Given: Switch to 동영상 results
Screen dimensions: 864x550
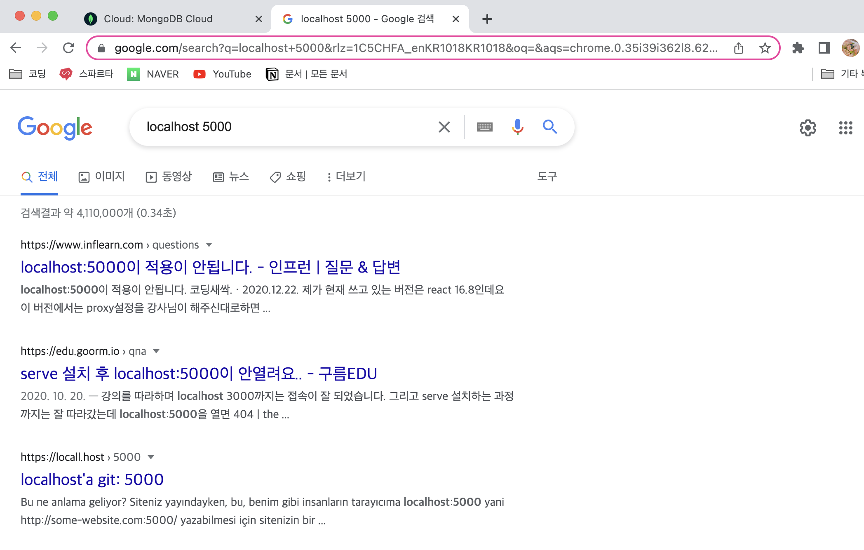Looking at the screenshot, I should (x=169, y=177).
